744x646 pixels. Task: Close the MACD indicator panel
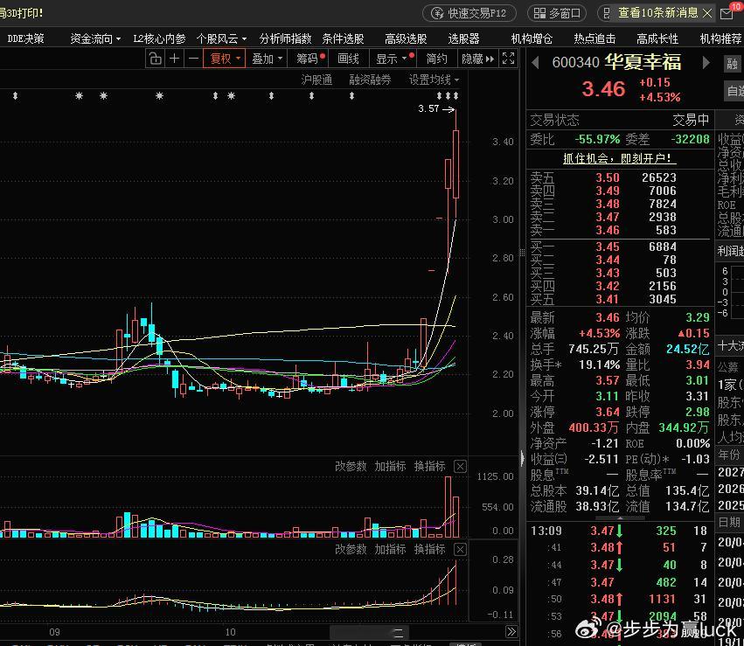tap(460, 549)
